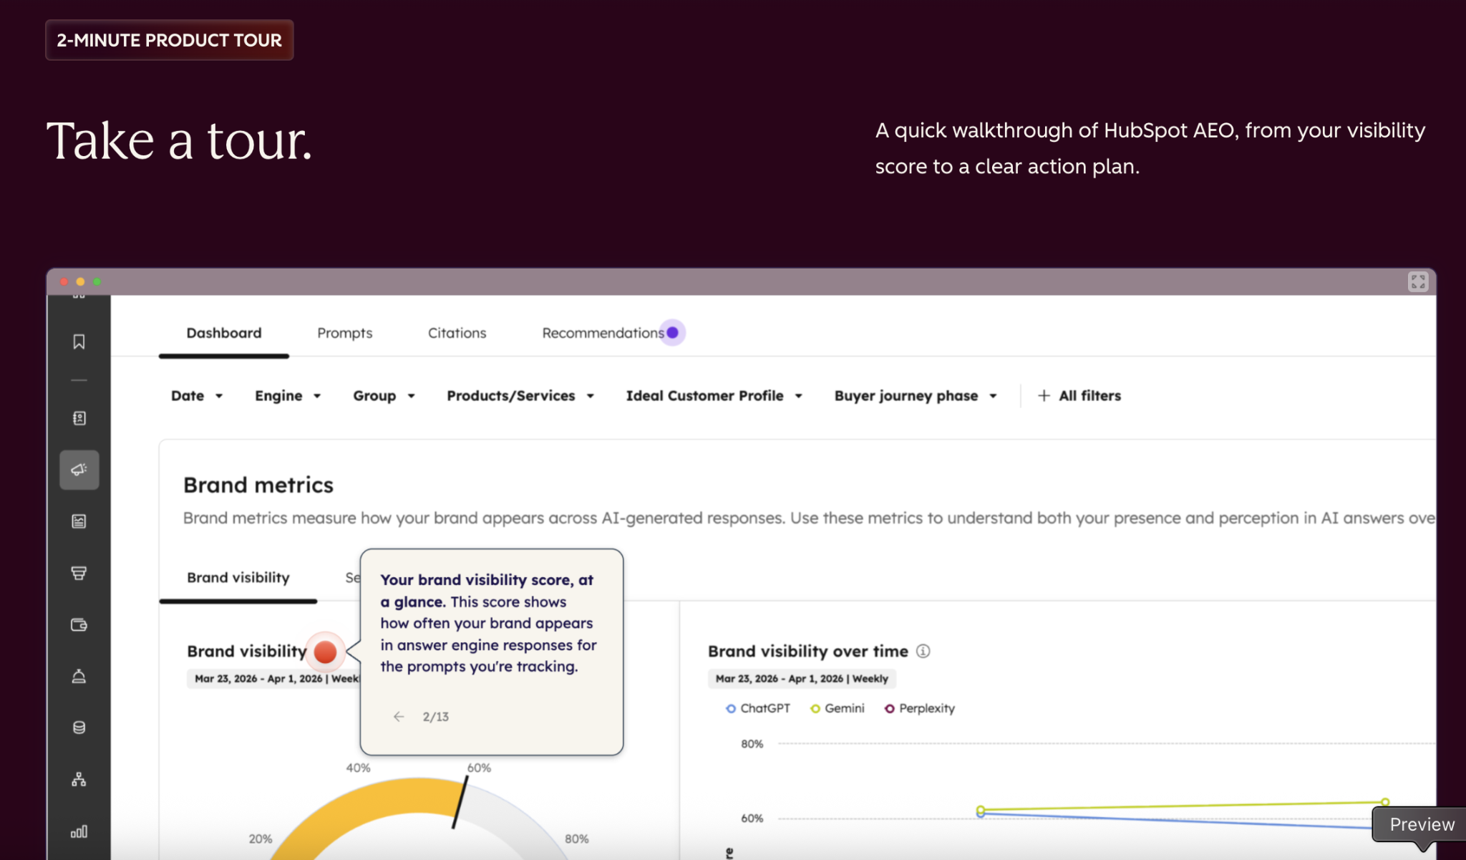Click the Preview label
1466x860 pixels.
click(1421, 824)
